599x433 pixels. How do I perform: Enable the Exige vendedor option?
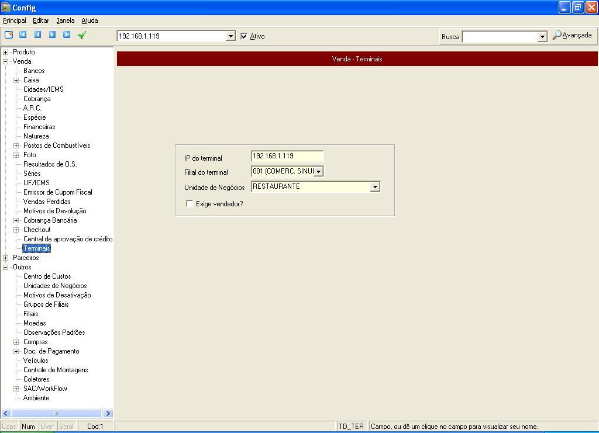[x=190, y=204]
